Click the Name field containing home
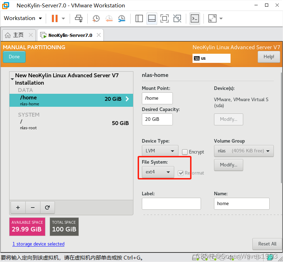Viewport: 283px width, 262px height. click(x=242, y=204)
